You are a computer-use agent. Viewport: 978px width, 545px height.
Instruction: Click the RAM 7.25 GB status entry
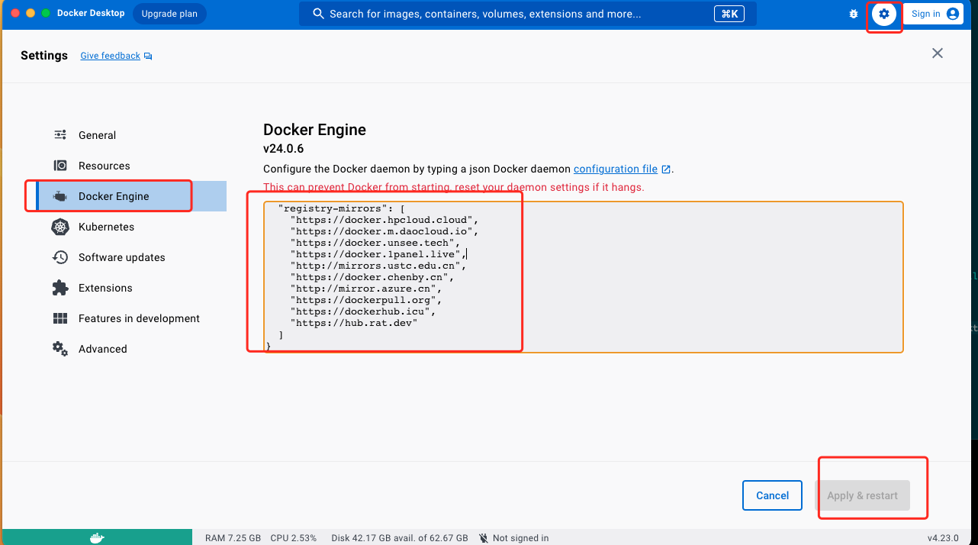pos(233,538)
